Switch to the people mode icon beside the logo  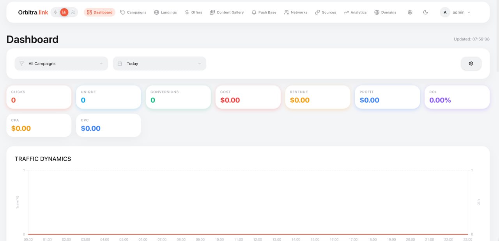tap(73, 12)
